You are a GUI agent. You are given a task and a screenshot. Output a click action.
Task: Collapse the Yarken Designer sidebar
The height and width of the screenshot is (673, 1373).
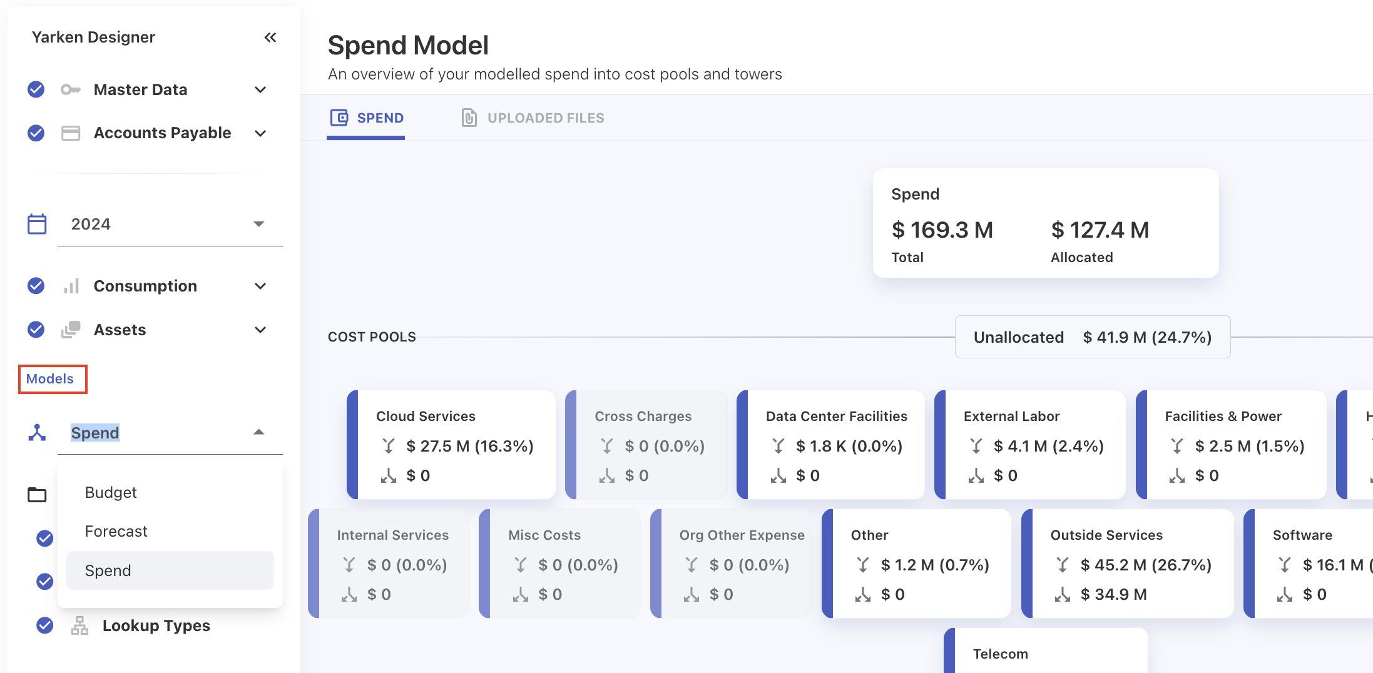(x=270, y=38)
